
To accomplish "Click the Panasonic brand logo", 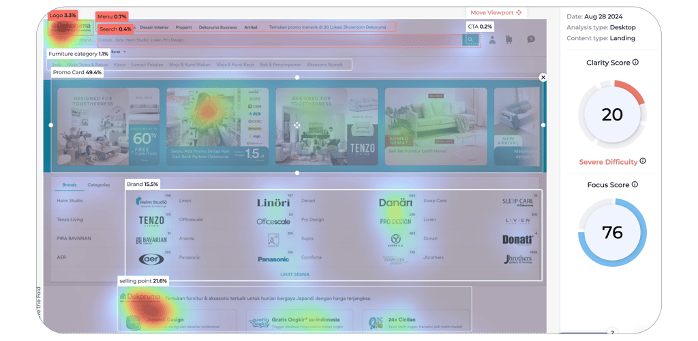I will [273, 259].
